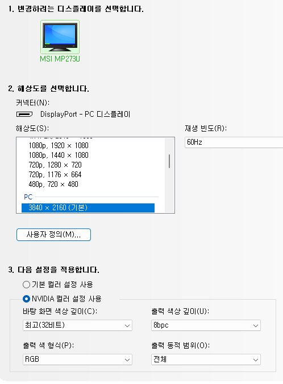
Task: Click the MSI MP273U display label
Action: click(x=60, y=59)
